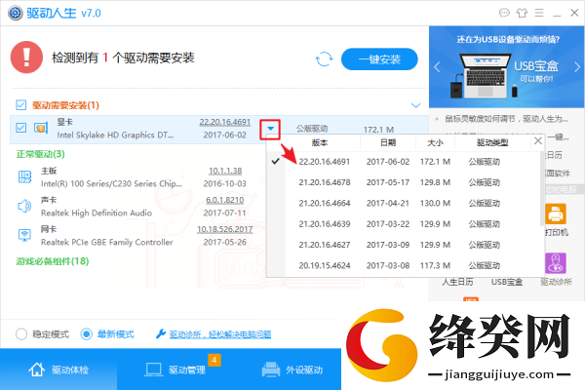The height and width of the screenshot is (390, 585).
Task: Open version link 6.0.1.8210 of 声卡
Action: click(x=225, y=200)
